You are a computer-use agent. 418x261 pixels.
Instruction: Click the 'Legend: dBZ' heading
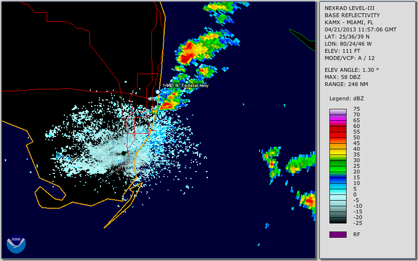pyautogui.click(x=347, y=98)
